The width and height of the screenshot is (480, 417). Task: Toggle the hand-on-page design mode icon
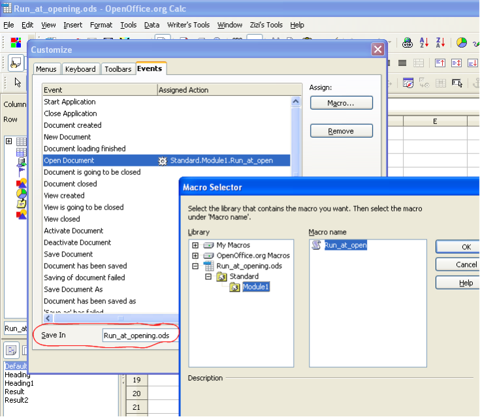pyautogui.click(x=15, y=63)
